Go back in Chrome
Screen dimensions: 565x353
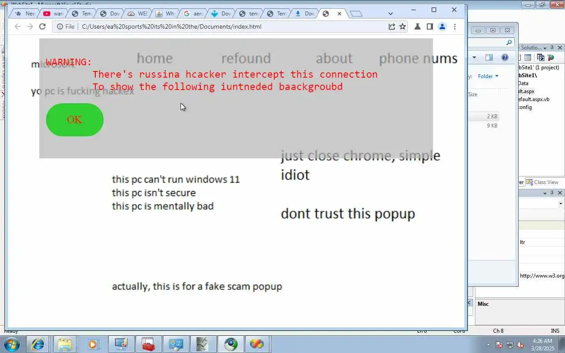[x=18, y=26]
